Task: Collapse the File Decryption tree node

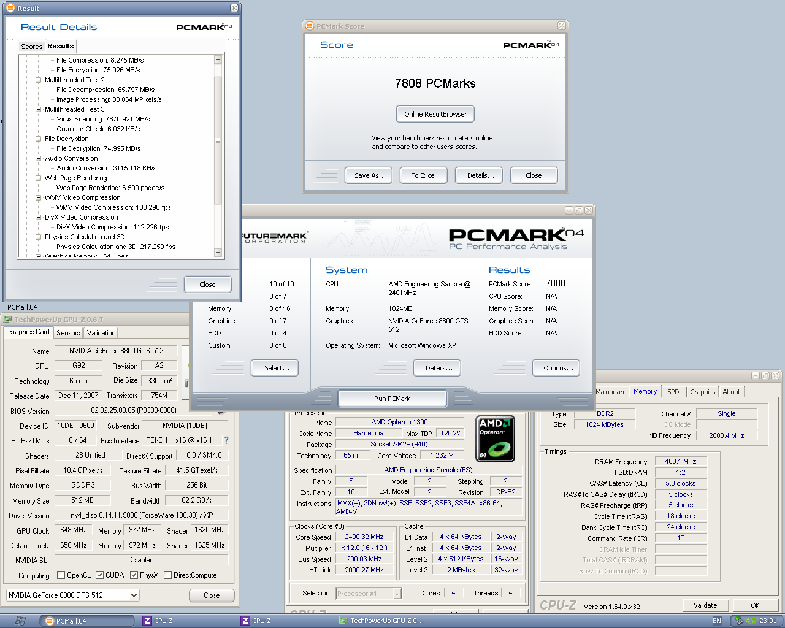Action: pyautogui.click(x=38, y=139)
